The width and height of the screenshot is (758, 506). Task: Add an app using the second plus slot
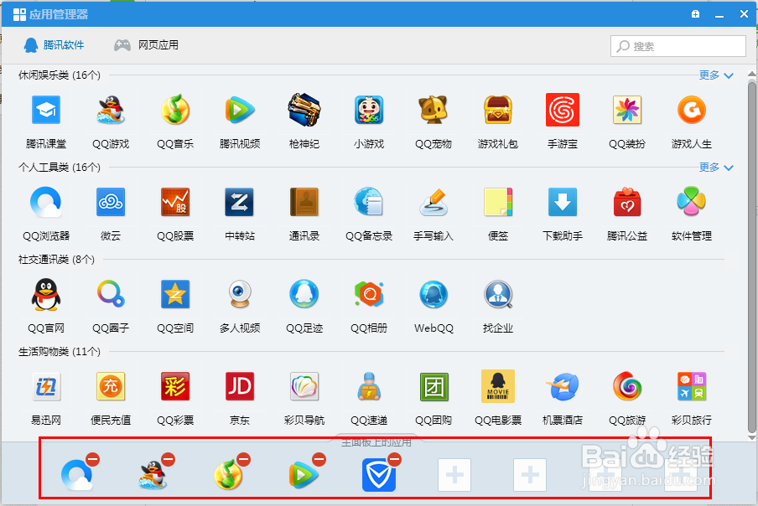[x=530, y=475]
